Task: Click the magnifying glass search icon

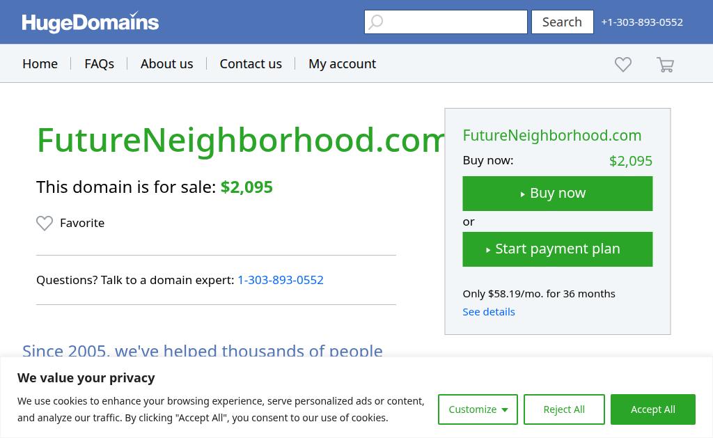Action: click(375, 22)
